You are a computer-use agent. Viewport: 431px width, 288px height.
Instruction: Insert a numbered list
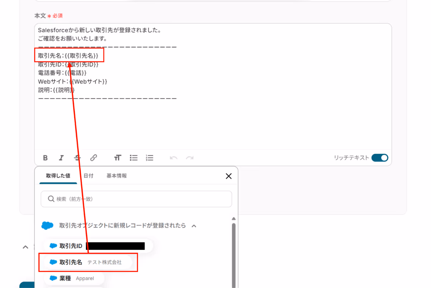tap(150, 158)
